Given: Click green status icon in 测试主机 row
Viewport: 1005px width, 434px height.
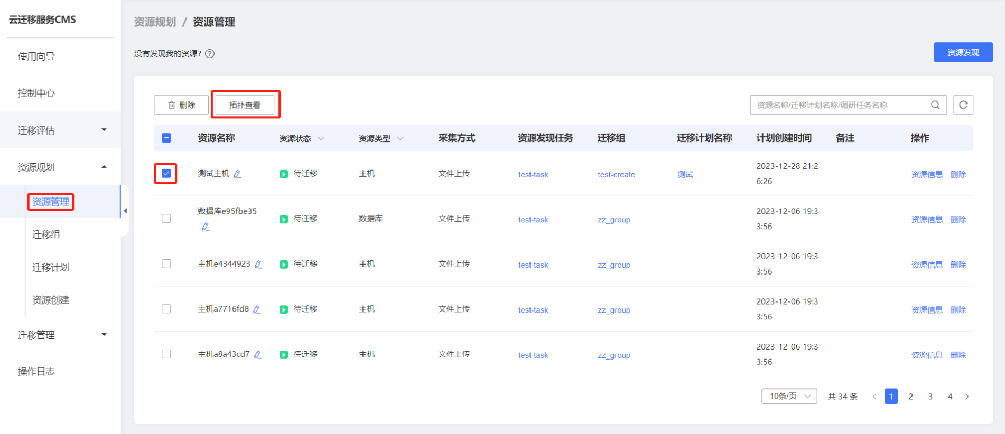Looking at the screenshot, I should [284, 174].
